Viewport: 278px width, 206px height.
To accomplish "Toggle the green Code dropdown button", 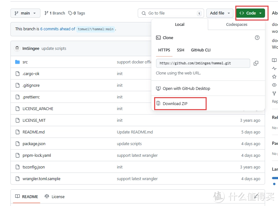I will 251,13.
